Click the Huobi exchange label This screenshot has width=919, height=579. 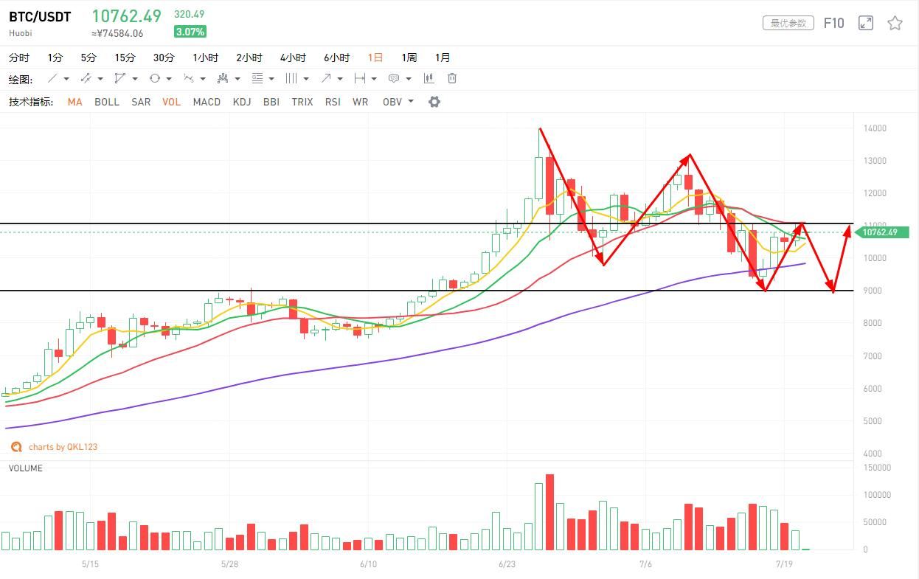pyautogui.click(x=21, y=33)
